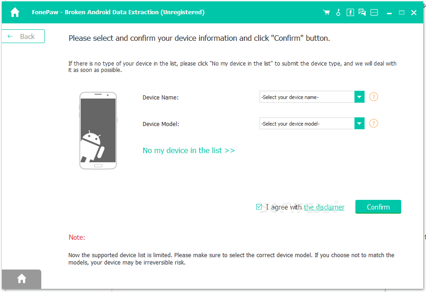Screen dimensions: 426x292
Task: Click the red 'Note:' heading text
Action: coord(77,237)
